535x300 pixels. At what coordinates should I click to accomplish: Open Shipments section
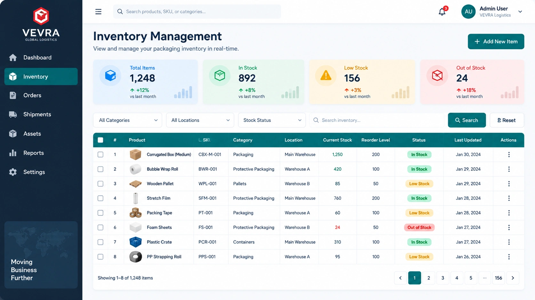(41, 115)
